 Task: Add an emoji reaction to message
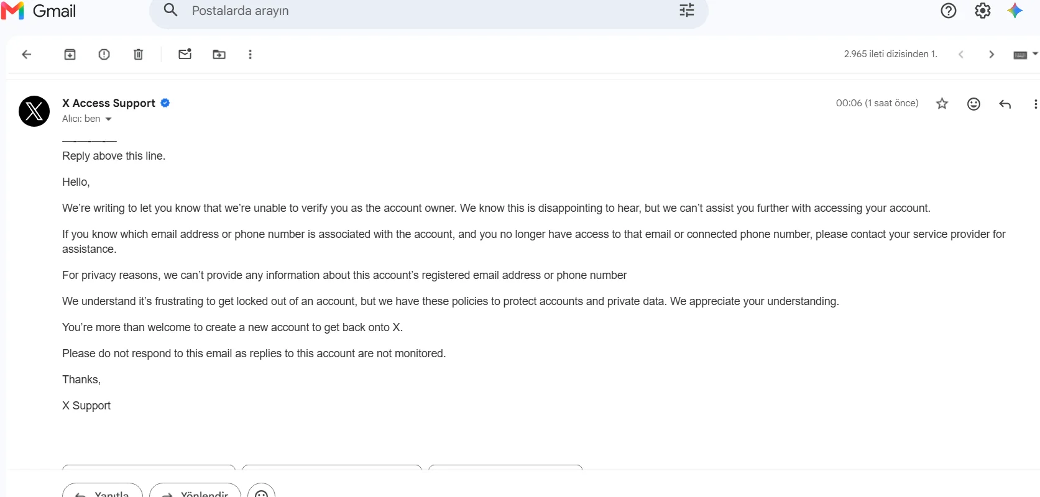pyautogui.click(x=974, y=104)
